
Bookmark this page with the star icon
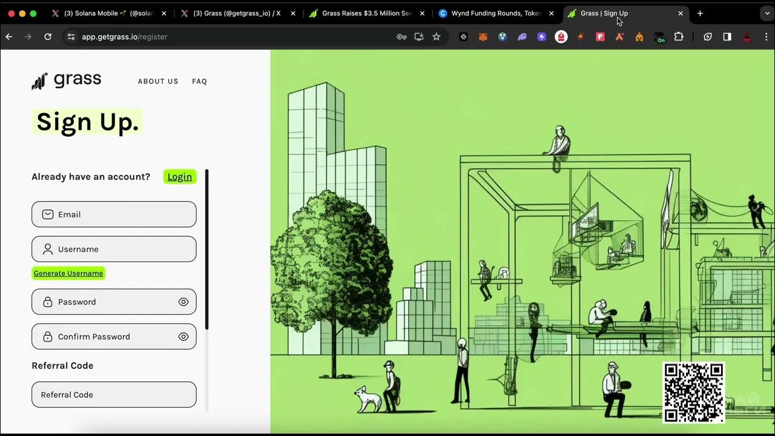[437, 37]
